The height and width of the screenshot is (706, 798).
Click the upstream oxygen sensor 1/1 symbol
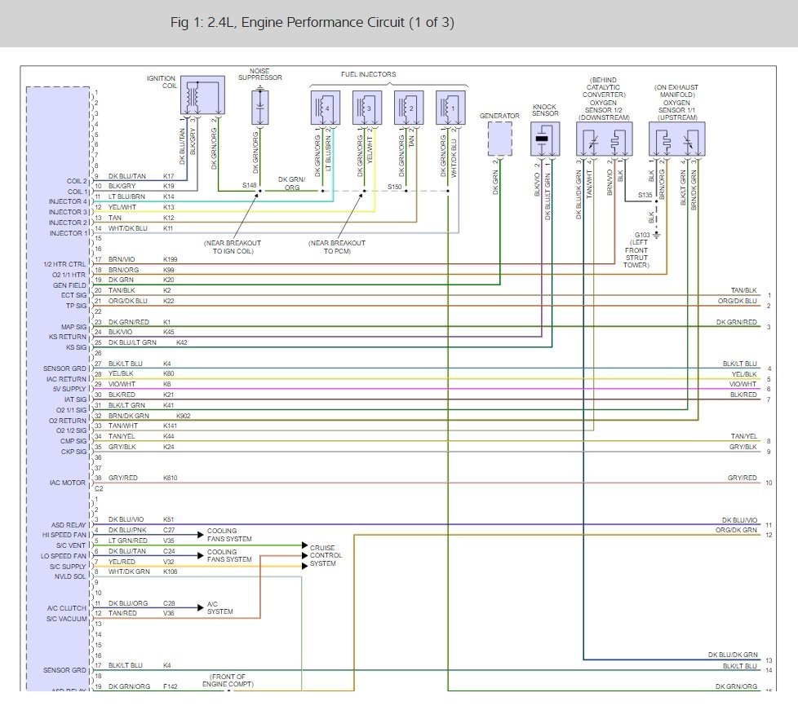pyautogui.click(x=677, y=139)
